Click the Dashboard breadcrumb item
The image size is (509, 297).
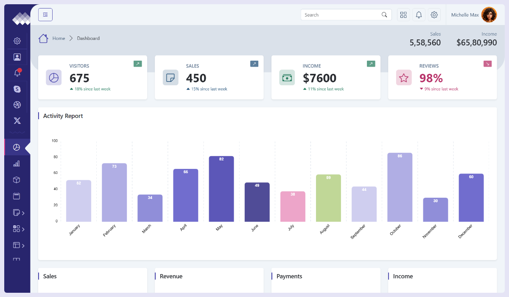click(88, 38)
